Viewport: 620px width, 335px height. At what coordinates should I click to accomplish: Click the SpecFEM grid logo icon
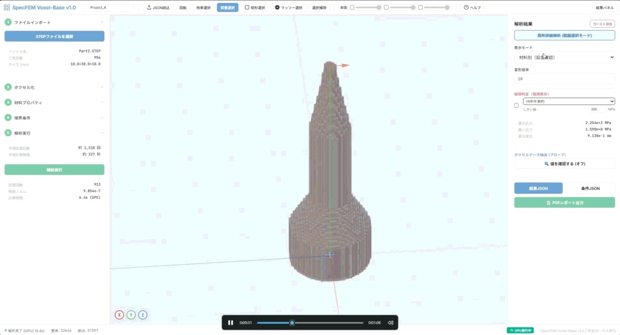(7, 7)
